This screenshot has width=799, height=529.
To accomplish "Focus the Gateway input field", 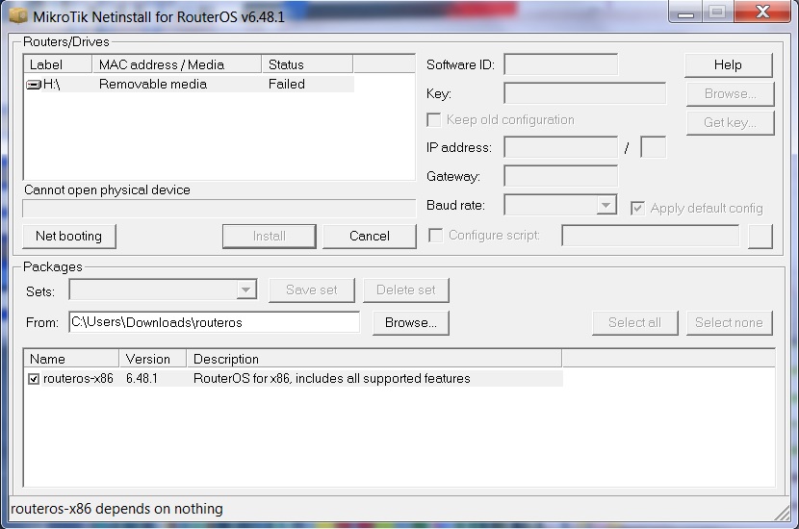I will click(x=560, y=176).
